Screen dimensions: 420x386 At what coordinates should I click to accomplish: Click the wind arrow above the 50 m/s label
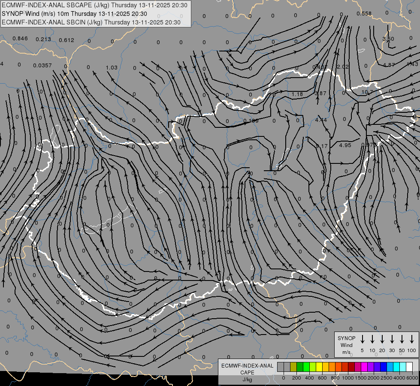coord(402,339)
